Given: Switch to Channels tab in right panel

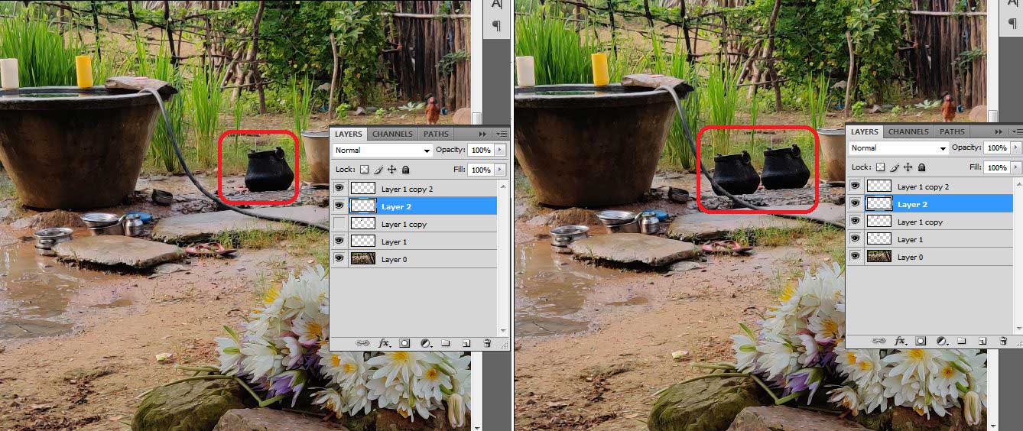Looking at the screenshot, I should point(908,131).
